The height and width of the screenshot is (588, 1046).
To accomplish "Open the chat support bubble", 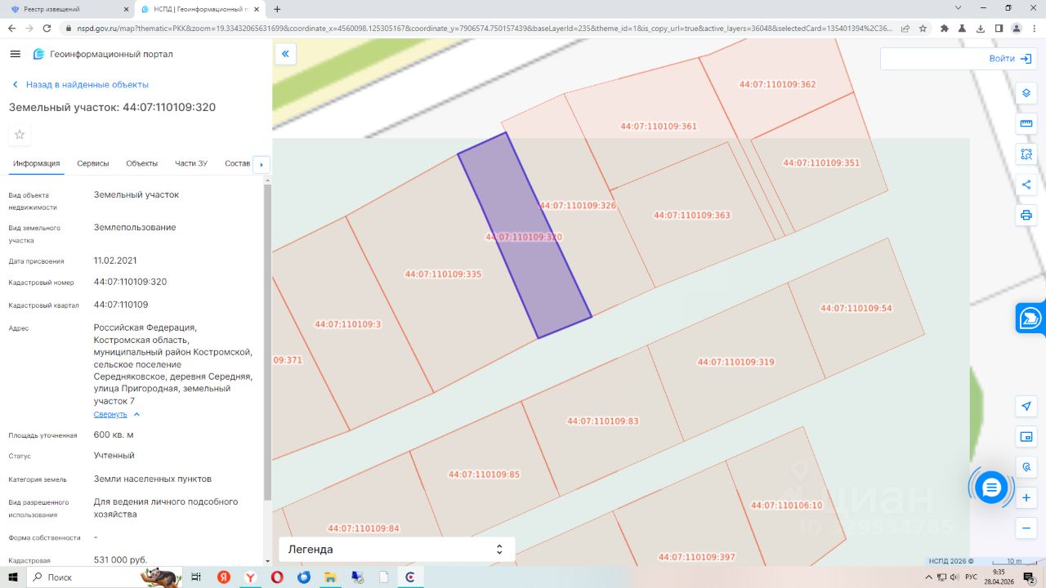I will click(x=991, y=488).
